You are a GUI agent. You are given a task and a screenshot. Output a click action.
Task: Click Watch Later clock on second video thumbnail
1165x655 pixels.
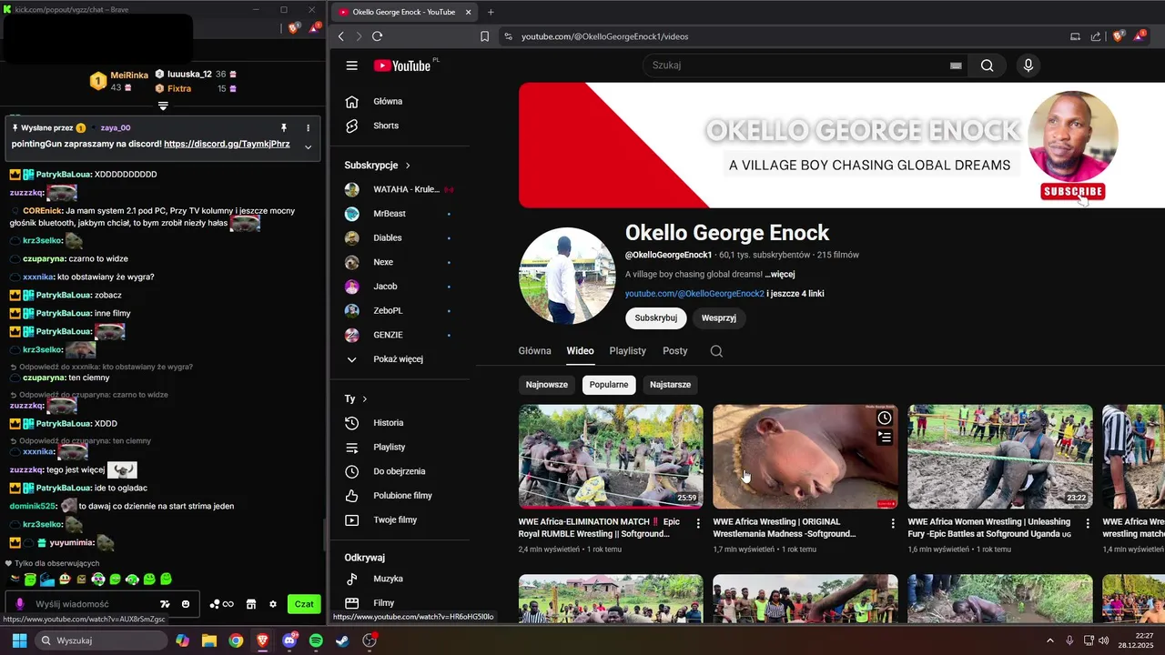point(885,418)
